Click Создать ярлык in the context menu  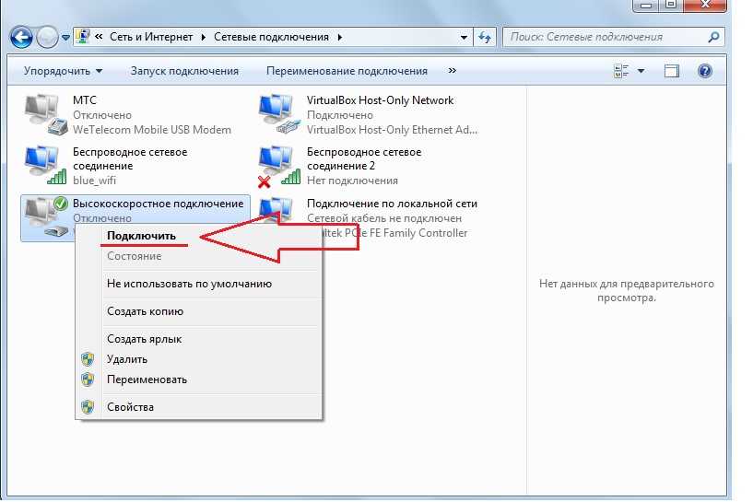[144, 339]
